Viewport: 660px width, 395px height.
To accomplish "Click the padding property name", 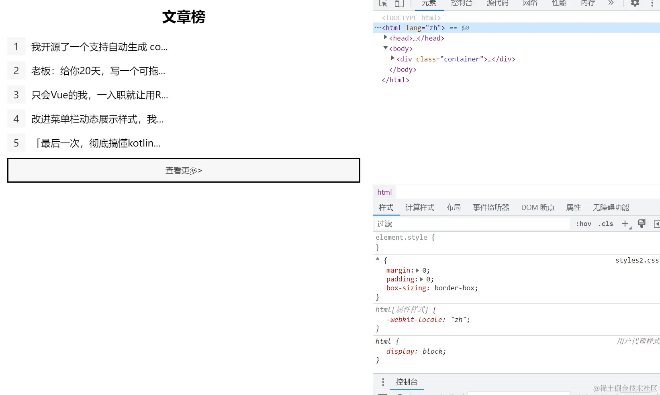I will point(400,279).
